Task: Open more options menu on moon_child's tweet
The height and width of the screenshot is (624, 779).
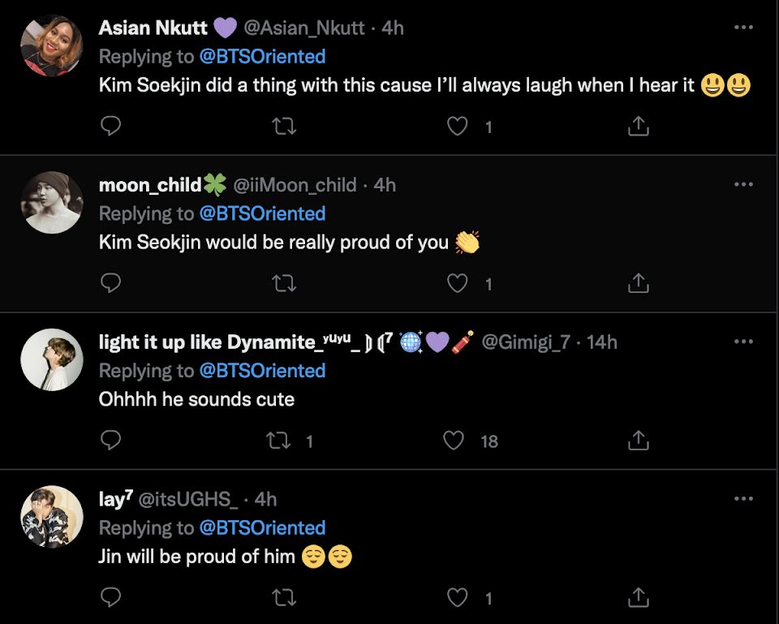Action: (x=743, y=185)
